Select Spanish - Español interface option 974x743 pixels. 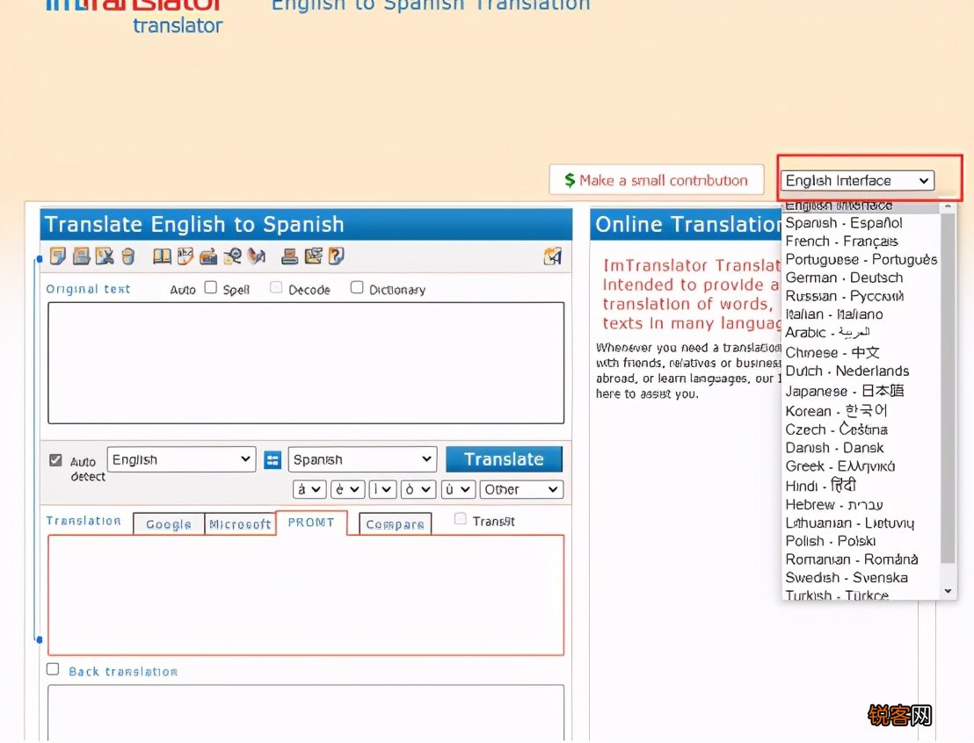click(x=861, y=223)
